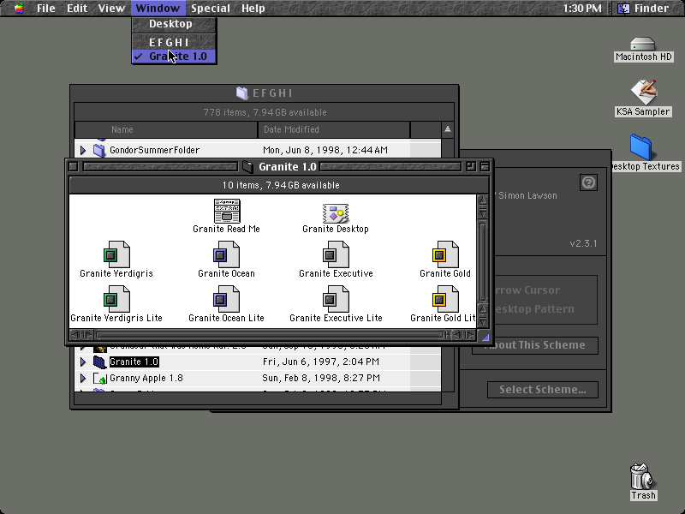Open the Edit menu
Image resolution: width=685 pixels, height=514 pixels.
tap(77, 8)
